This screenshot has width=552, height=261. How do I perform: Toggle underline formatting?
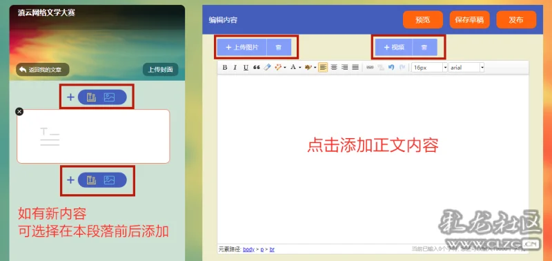[x=246, y=68]
